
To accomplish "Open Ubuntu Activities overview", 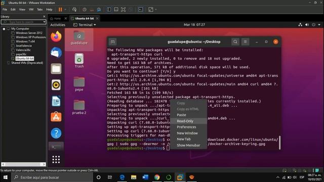I will pyautogui.click(x=58, y=25).
